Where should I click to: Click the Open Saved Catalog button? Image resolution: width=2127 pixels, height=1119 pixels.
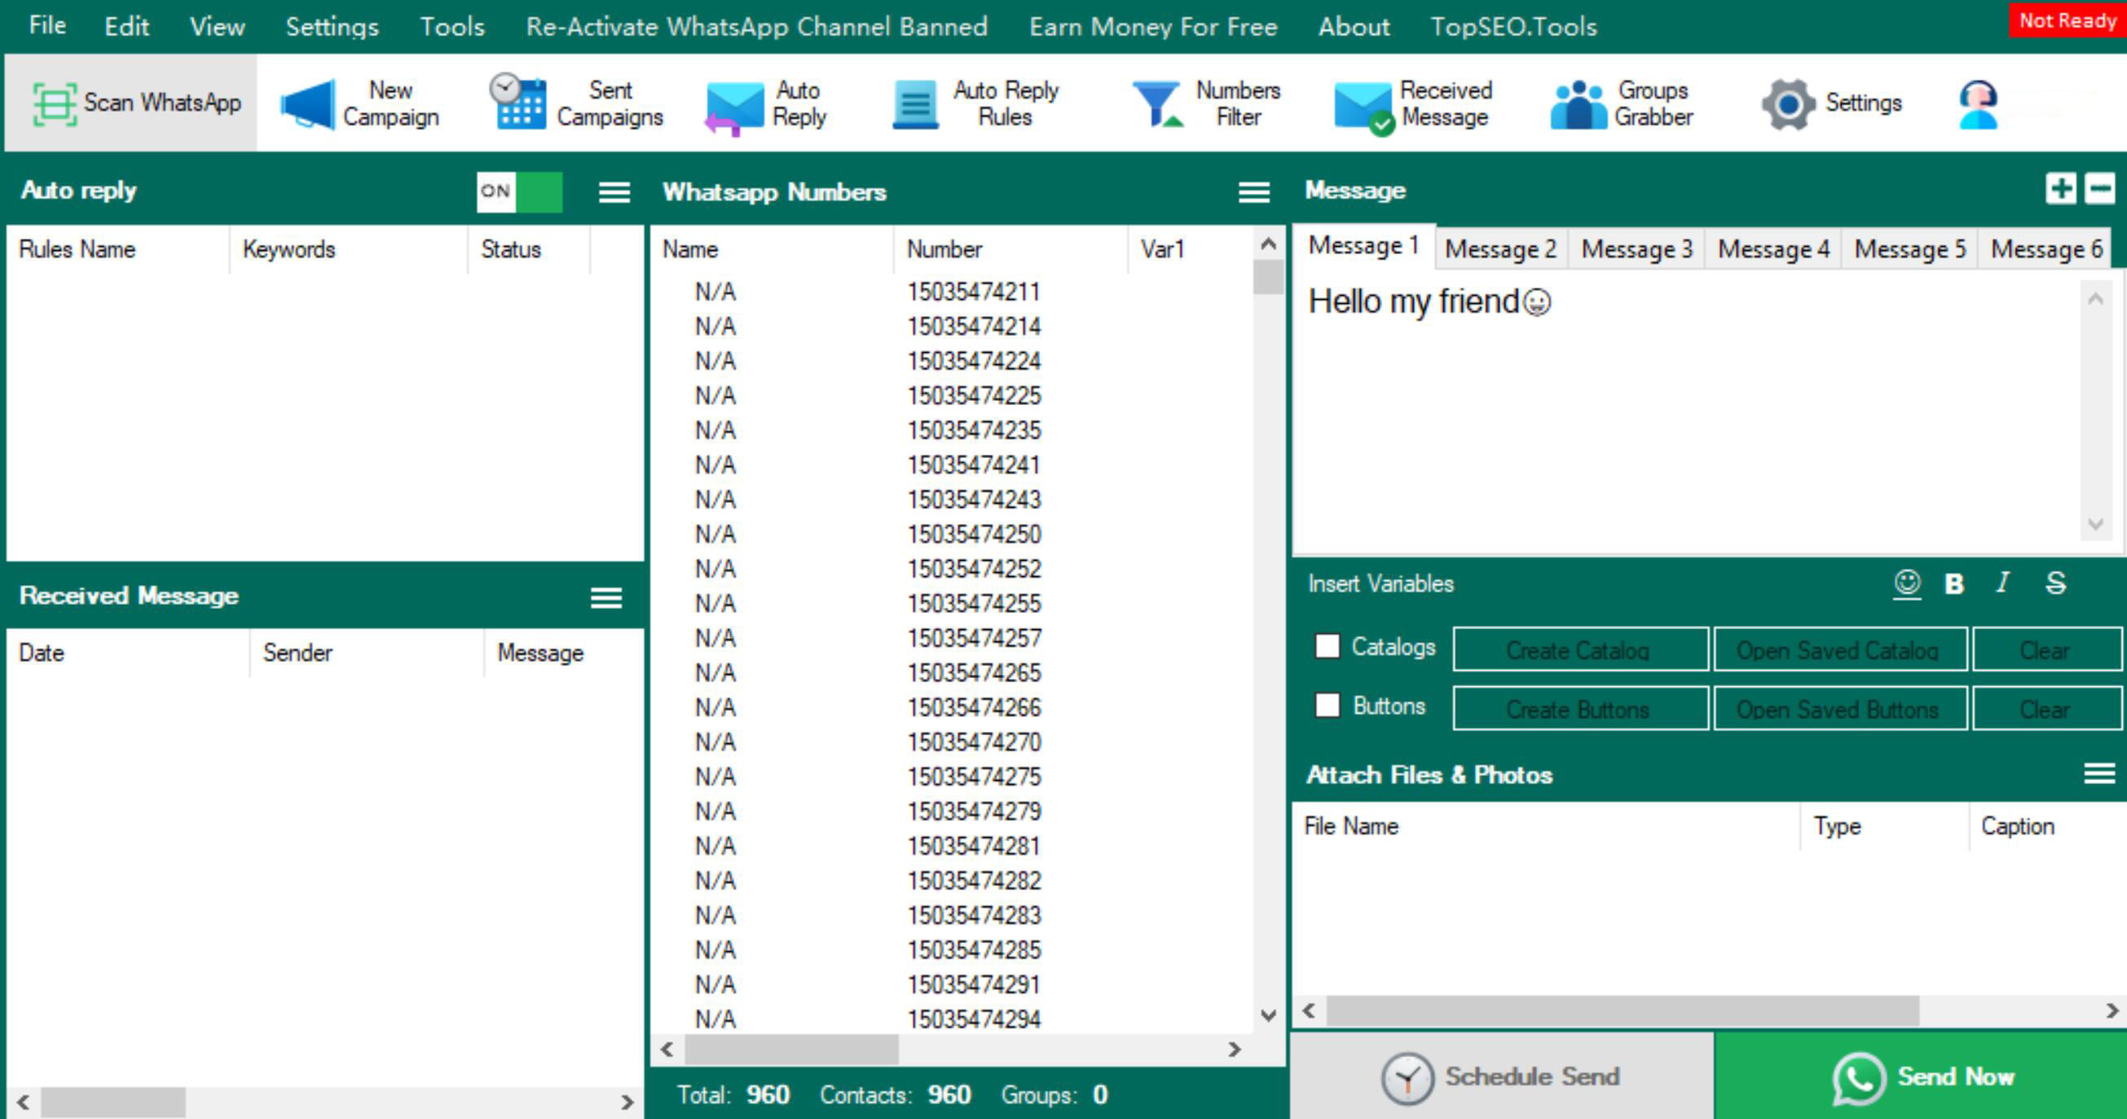point(1840,649)
